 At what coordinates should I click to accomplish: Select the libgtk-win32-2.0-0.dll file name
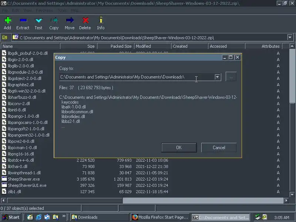coord(26,91)
